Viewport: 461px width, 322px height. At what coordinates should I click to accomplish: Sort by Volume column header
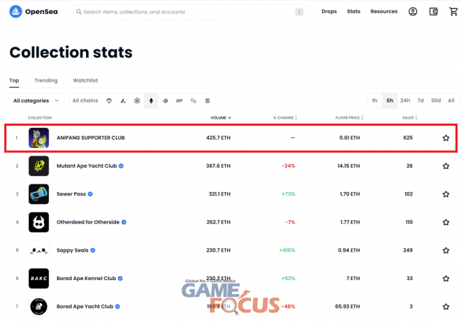click(x=221, y=117)
